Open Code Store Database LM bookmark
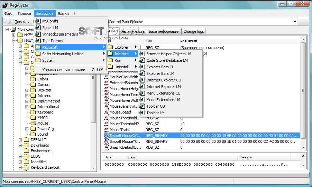The image size is (312, 187). click(170, 60)
